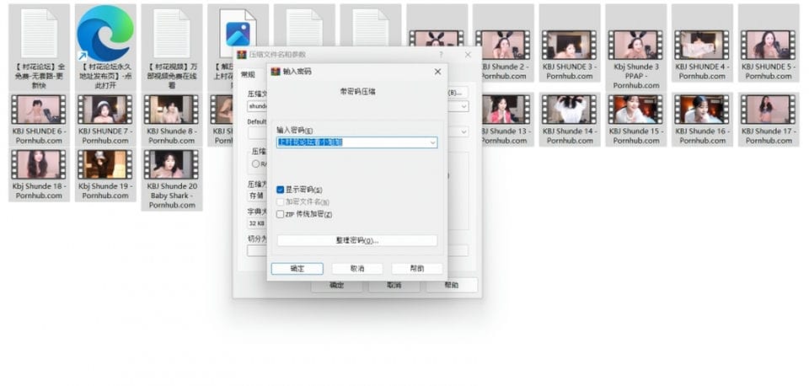Screen dimensions: 809x386
Task: Select text file 【村花论坛】全免费-无套路-更新快
Action: tap(40, 47)
